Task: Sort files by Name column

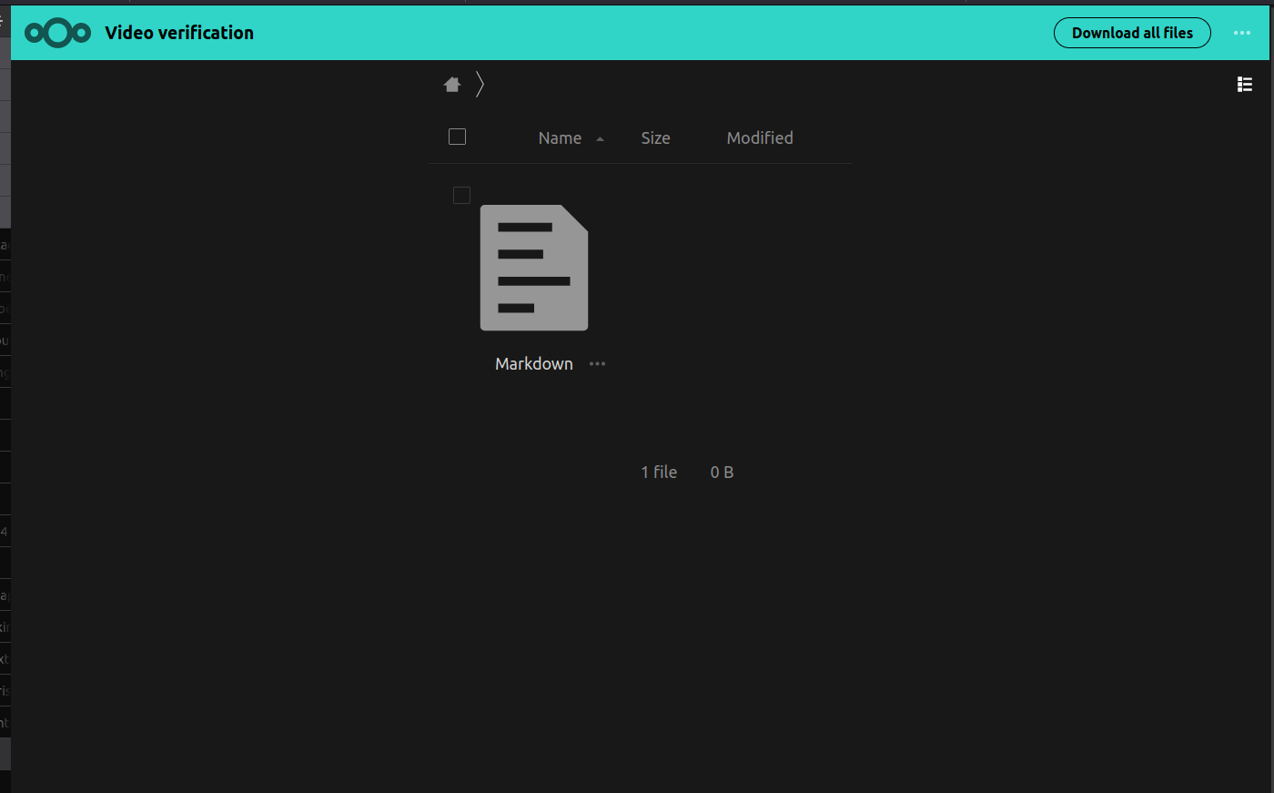Action: coord(560,138)
